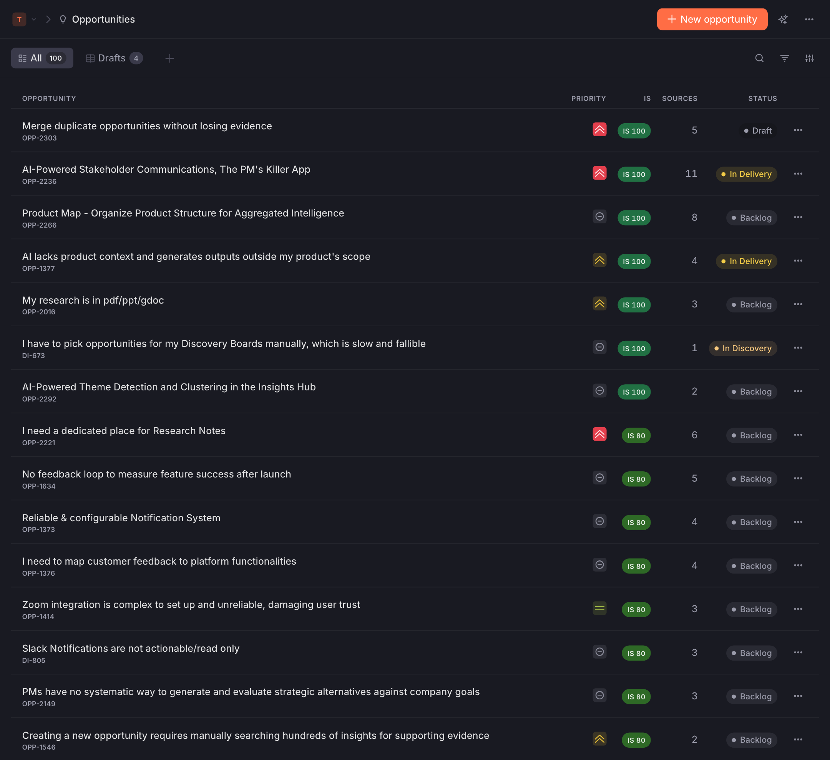Click the Opportunities breadcrumb label
Viewport: 830px width, 760px height.
(103, 19)
